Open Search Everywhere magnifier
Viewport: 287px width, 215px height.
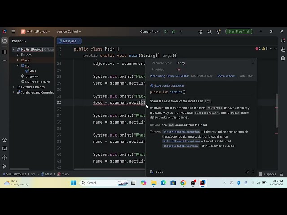tap(209, 32)
